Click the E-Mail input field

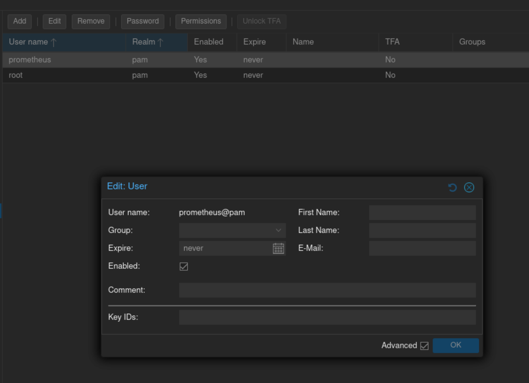click(x=422, y=248)
